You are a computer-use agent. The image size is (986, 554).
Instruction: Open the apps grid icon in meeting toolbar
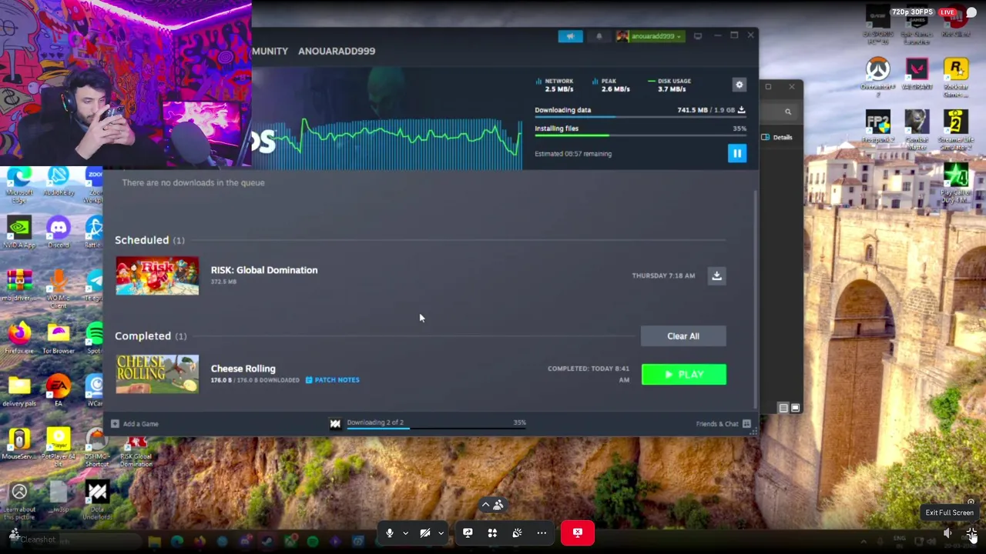pos(492,532)
